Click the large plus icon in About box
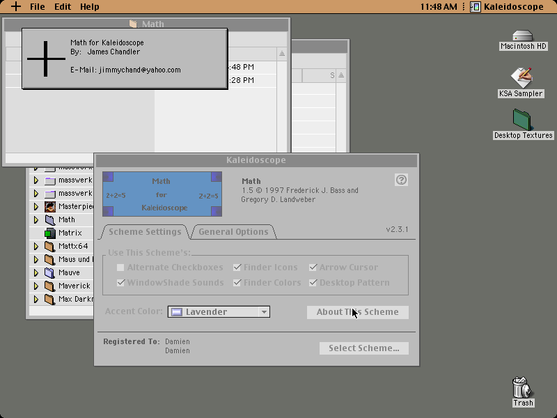Viewport: 557px width, 418px height. [x=46, y=59]
